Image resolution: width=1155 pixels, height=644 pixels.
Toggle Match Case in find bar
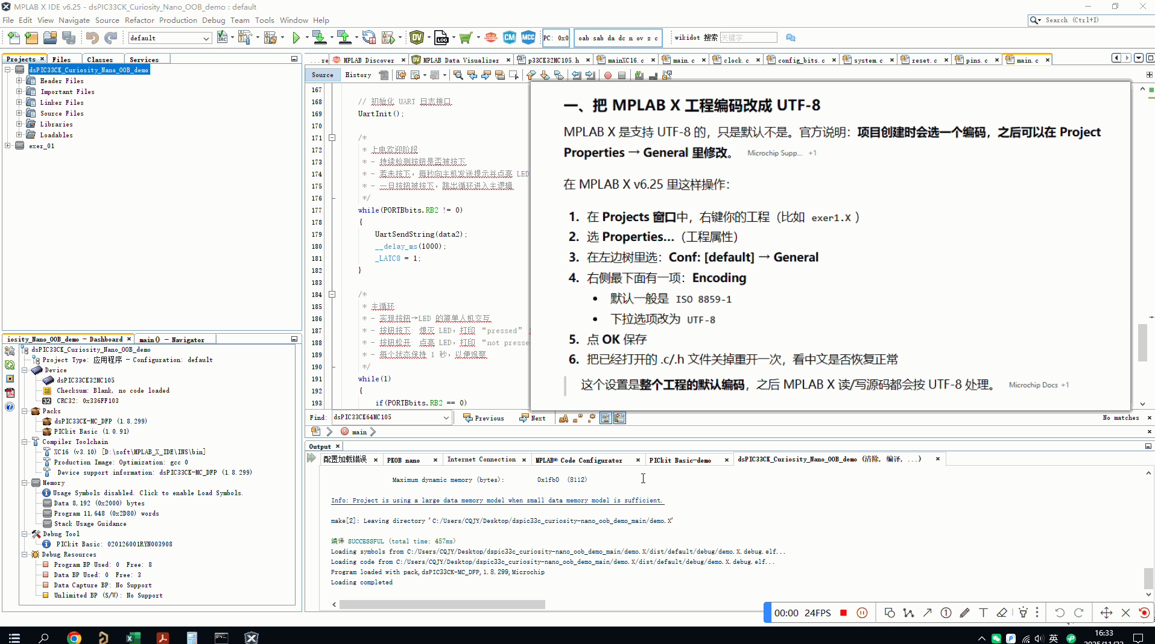(x=563, y=418)
